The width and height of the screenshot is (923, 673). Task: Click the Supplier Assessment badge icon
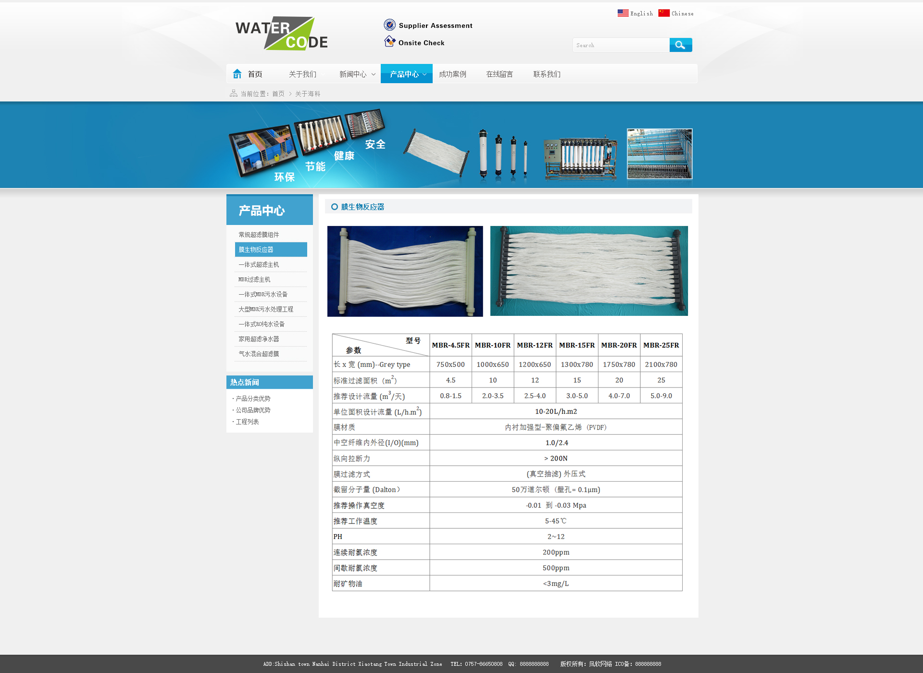point(389,25)
